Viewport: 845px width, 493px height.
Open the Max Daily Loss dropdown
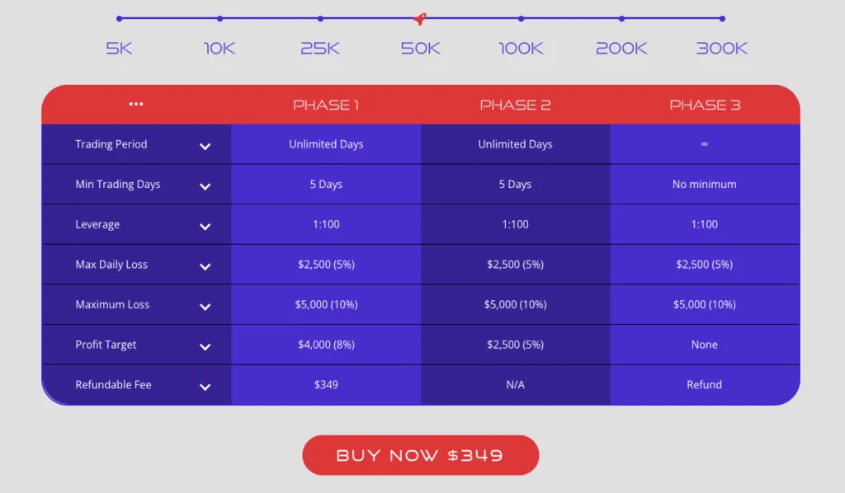point(205,266)
